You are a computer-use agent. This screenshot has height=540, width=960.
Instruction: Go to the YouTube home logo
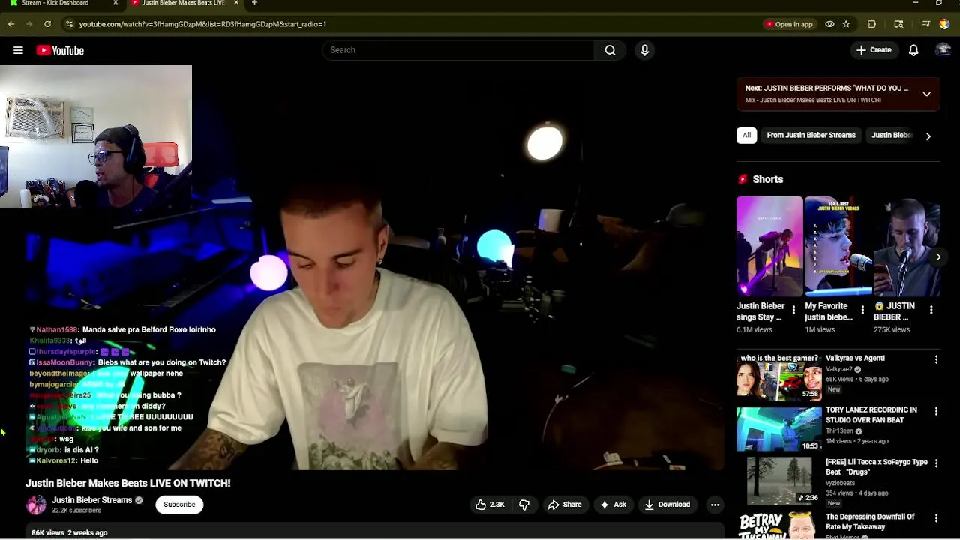pos(60,50)
